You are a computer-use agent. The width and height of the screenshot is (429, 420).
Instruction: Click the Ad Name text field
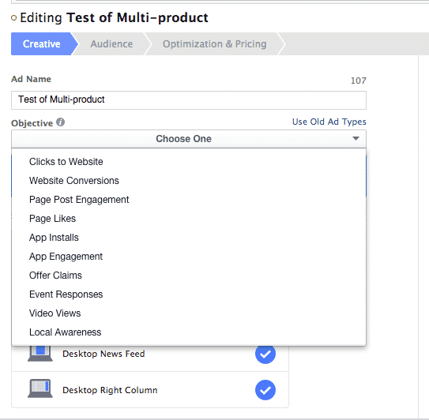pyautogui.click(x=189, y=100)
